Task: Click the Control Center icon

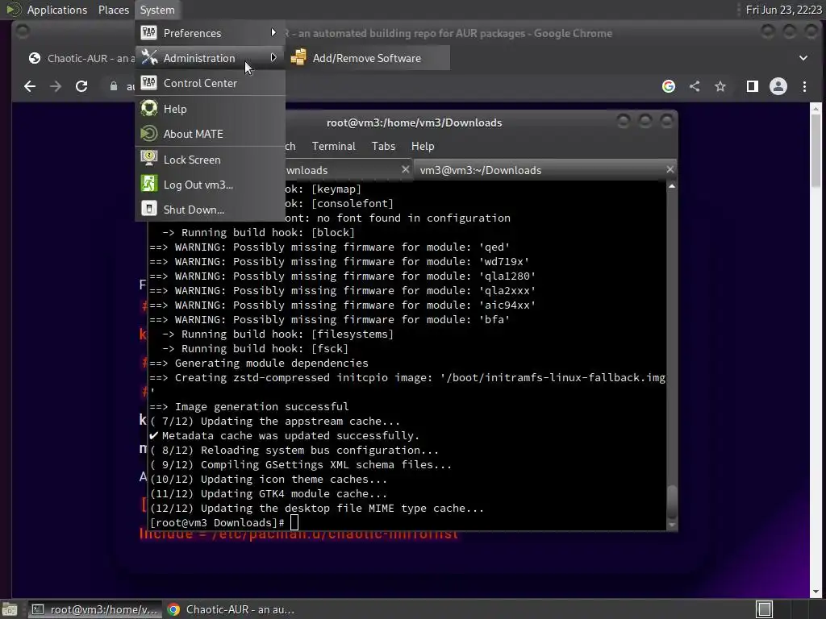Action: [149, 83]
